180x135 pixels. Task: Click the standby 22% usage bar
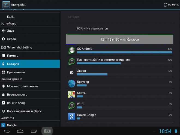[99, 63]
